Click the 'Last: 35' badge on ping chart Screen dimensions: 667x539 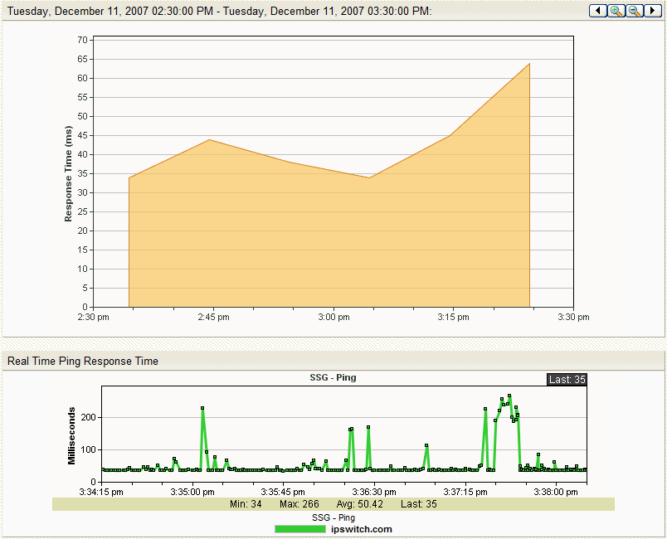567,379
